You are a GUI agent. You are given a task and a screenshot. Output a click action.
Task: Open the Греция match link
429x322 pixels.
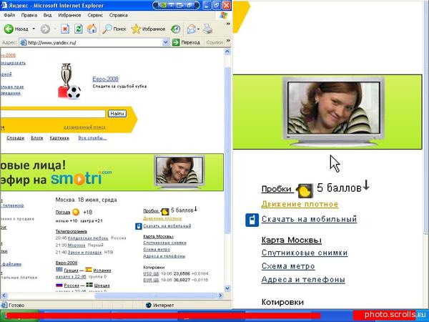tap(71, 270)
